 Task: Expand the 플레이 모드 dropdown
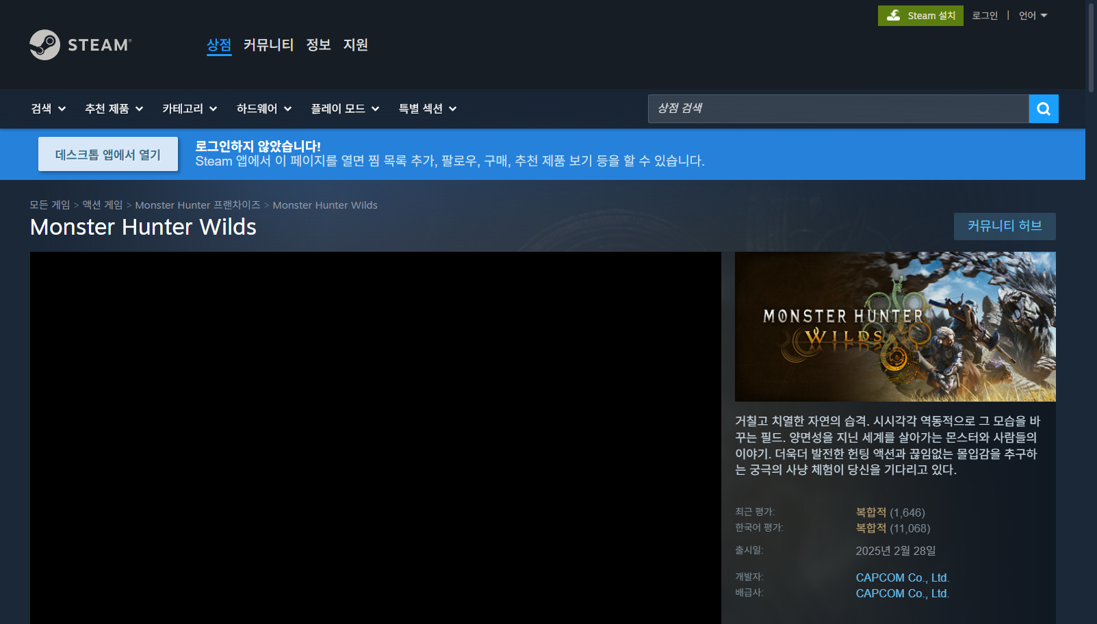(x=345, y=109)
